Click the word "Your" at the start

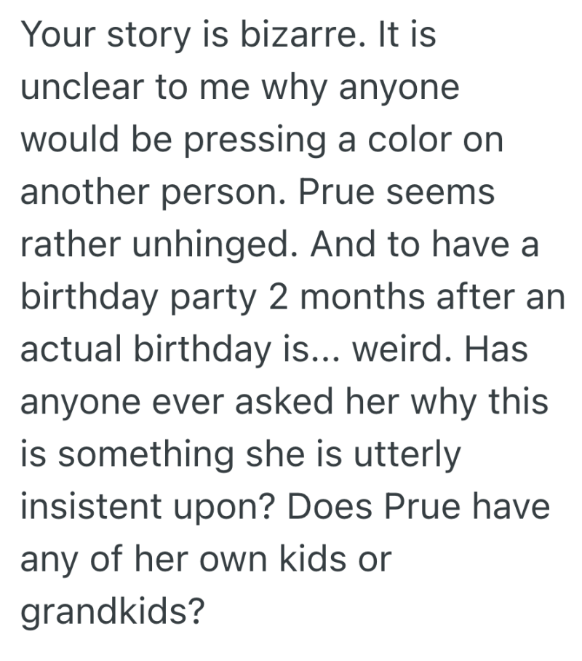[60, 36]
